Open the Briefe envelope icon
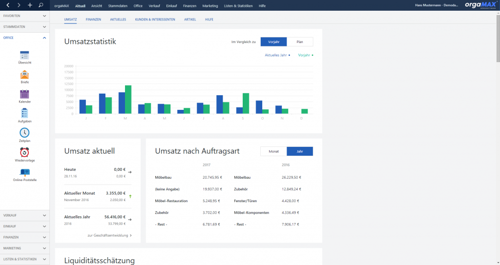 click(x=24, y=75)
